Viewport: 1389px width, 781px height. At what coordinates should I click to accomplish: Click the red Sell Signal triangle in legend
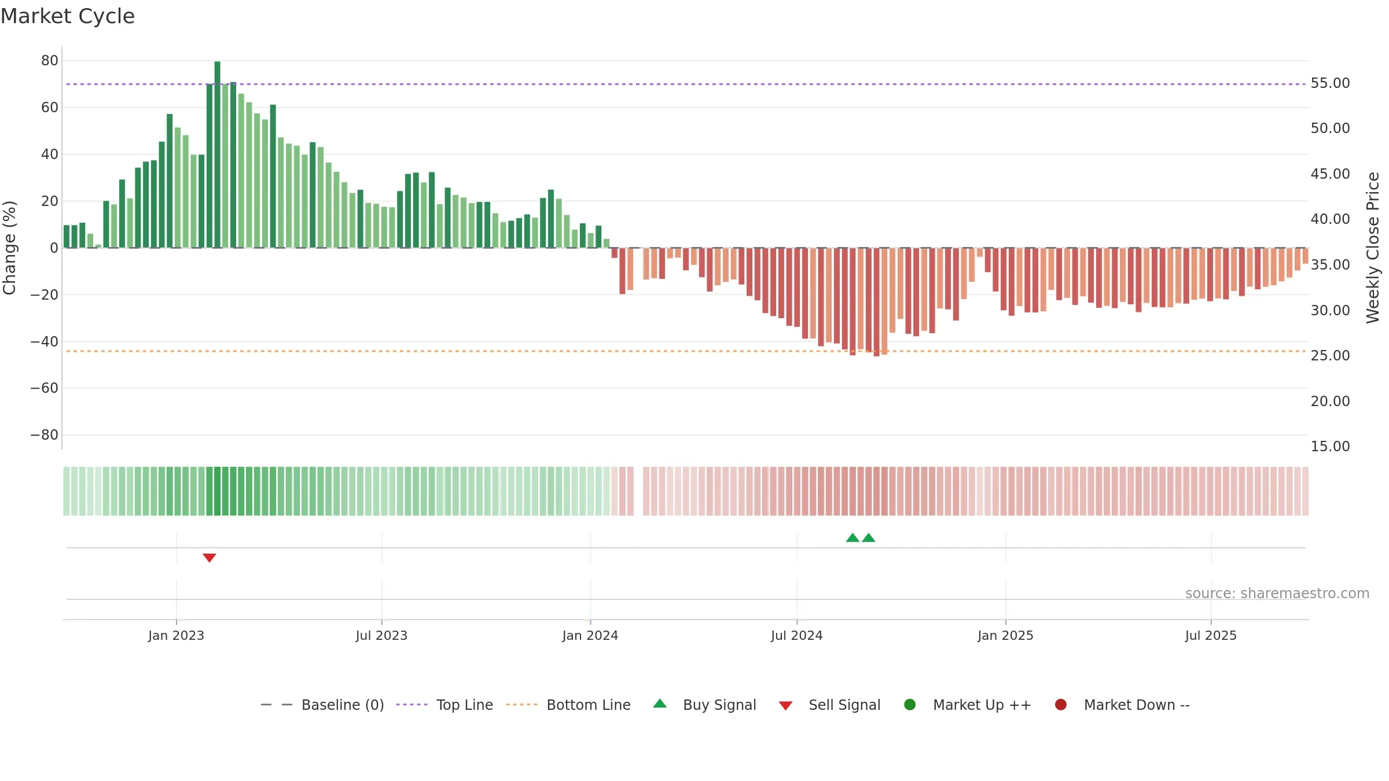point(785,706)
